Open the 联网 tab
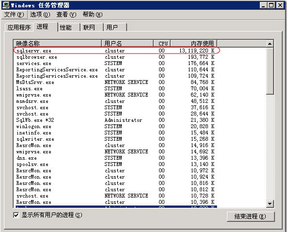Image resolution: width=287 pixels, height=232 pixels. [x=92, y=28]
